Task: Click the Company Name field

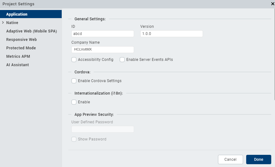Action: [x=103, y=50]
